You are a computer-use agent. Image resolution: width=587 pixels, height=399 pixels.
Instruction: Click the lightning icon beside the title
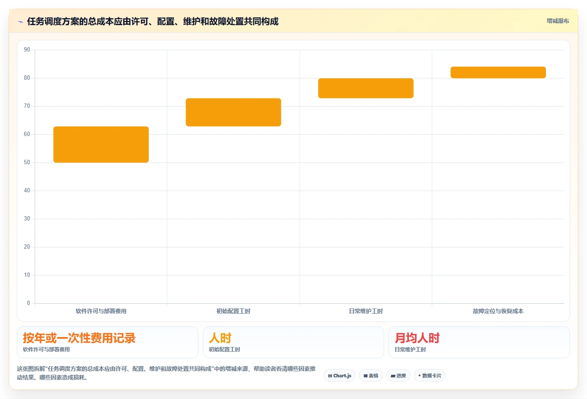click(x=20, y=22)
